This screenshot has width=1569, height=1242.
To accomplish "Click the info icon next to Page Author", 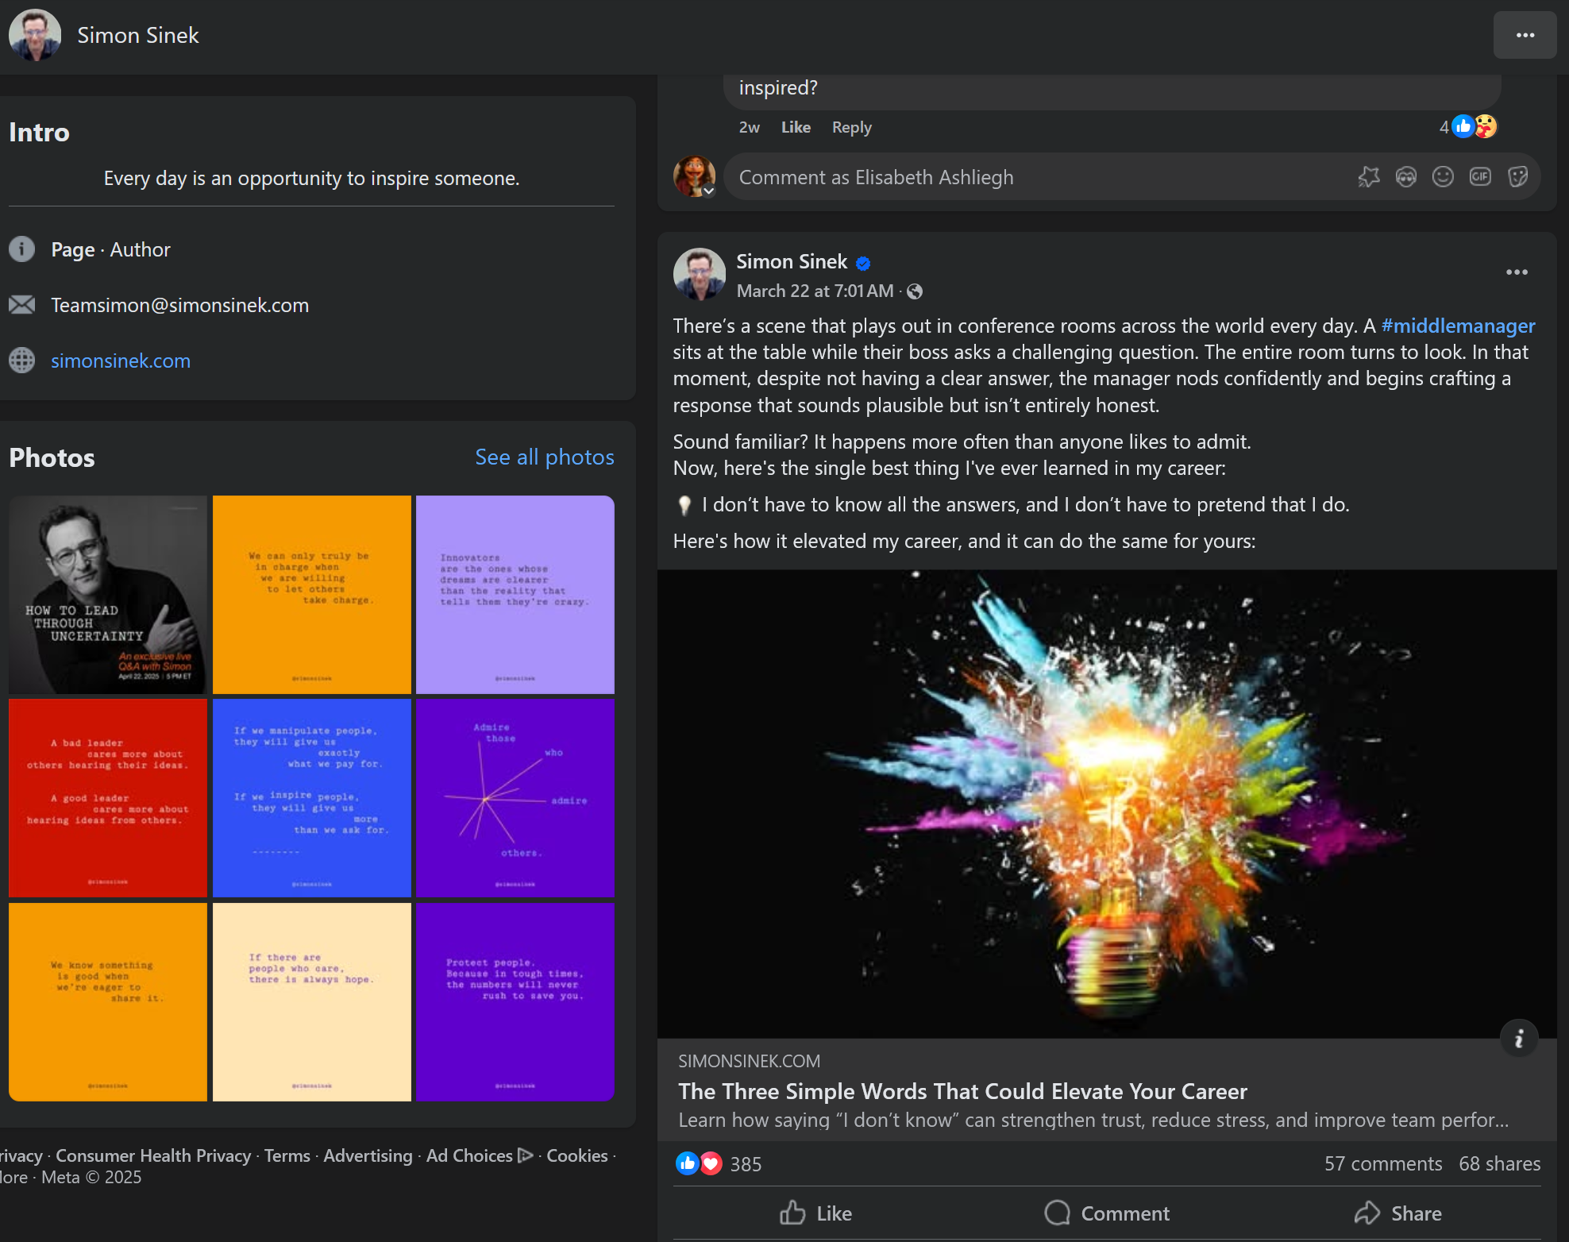I will coord(21,249).
